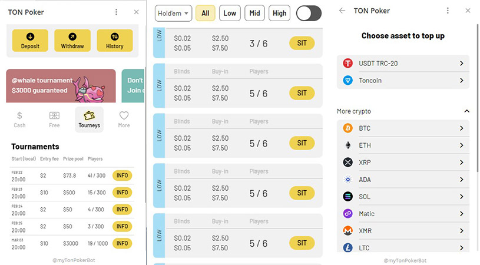This screenshot has height=265, width=480.
Task: Choose the Toncoin asset icon
Action: coord(347,80)
